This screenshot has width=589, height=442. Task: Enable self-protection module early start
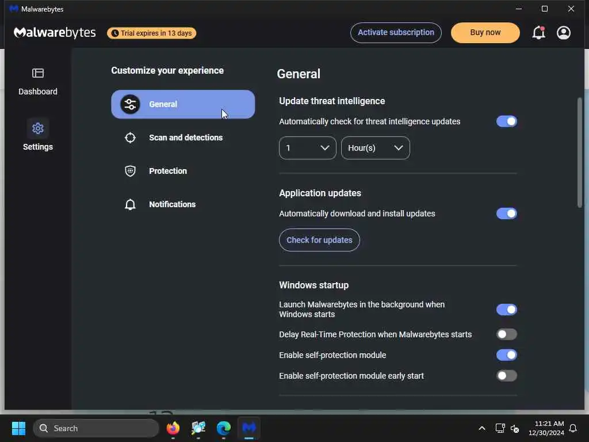pos(506,375)
